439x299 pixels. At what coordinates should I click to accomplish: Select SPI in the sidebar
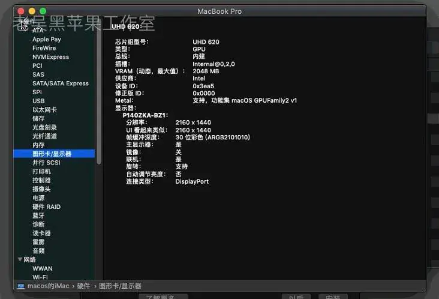click(x=37, y=92)
